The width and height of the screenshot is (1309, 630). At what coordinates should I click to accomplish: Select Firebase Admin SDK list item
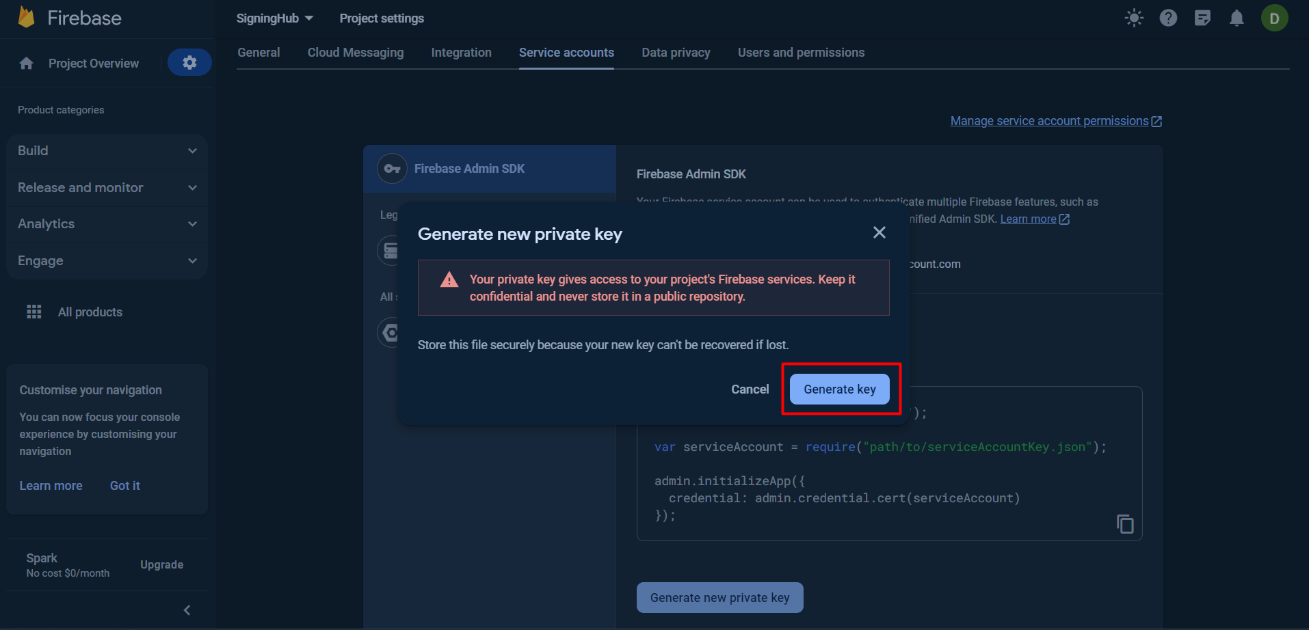490,169
